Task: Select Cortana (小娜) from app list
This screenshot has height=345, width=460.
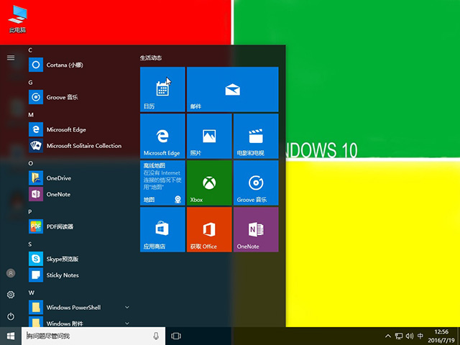Action: coord(66,65)
